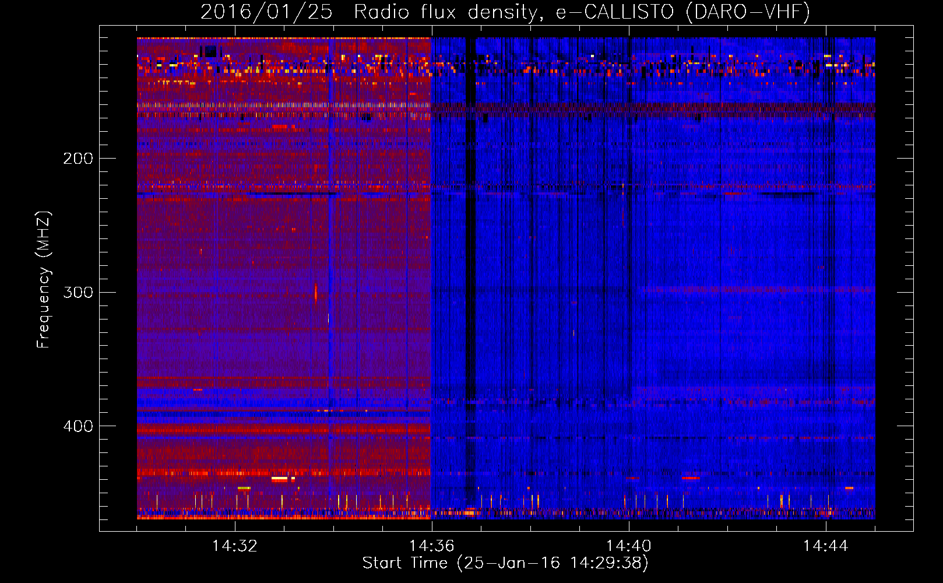Viewport: 943px width, 583px height.
Task: Click the '14:32' time axis label
Action: point(235,546)
